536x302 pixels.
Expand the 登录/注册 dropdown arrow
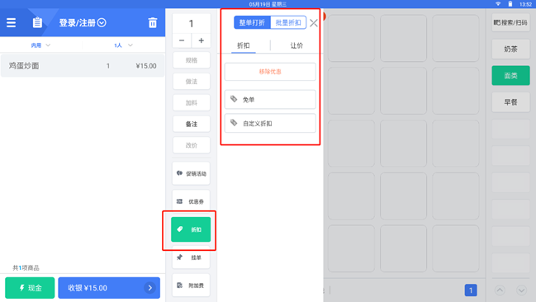coord(102,22)
